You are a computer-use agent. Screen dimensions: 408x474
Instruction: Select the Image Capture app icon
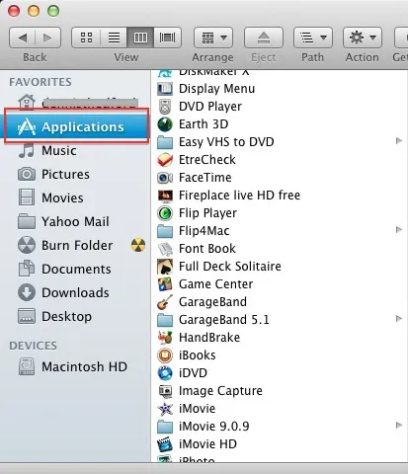tap(165, 391)
